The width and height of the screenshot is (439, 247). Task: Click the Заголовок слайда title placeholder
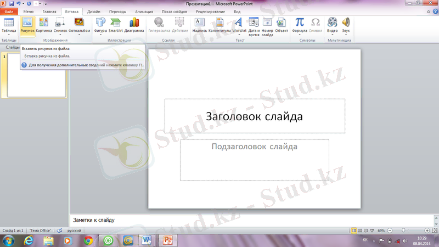pos(255,116)
